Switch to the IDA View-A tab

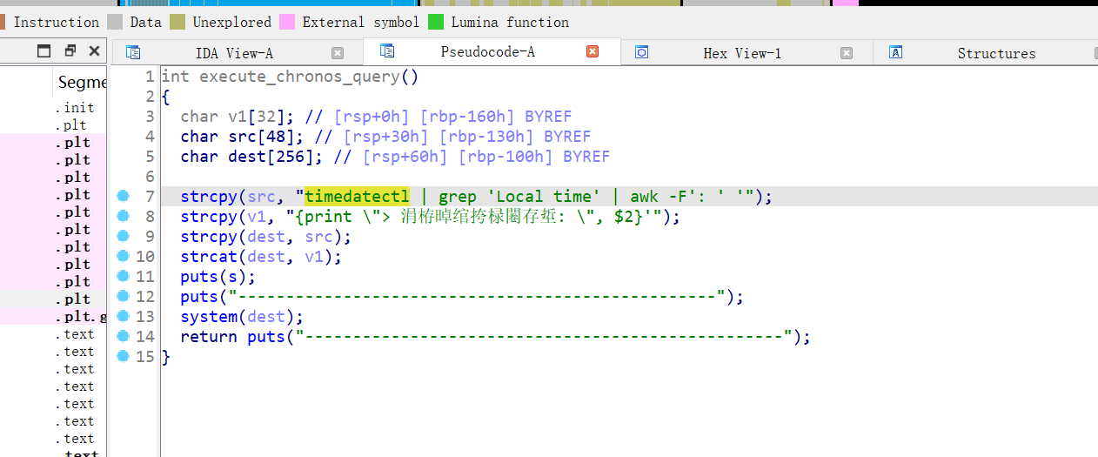click(x=234, y=53)
